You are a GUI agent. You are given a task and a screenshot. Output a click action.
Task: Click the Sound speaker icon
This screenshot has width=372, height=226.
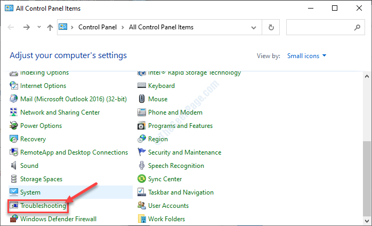tap(13, 165)
